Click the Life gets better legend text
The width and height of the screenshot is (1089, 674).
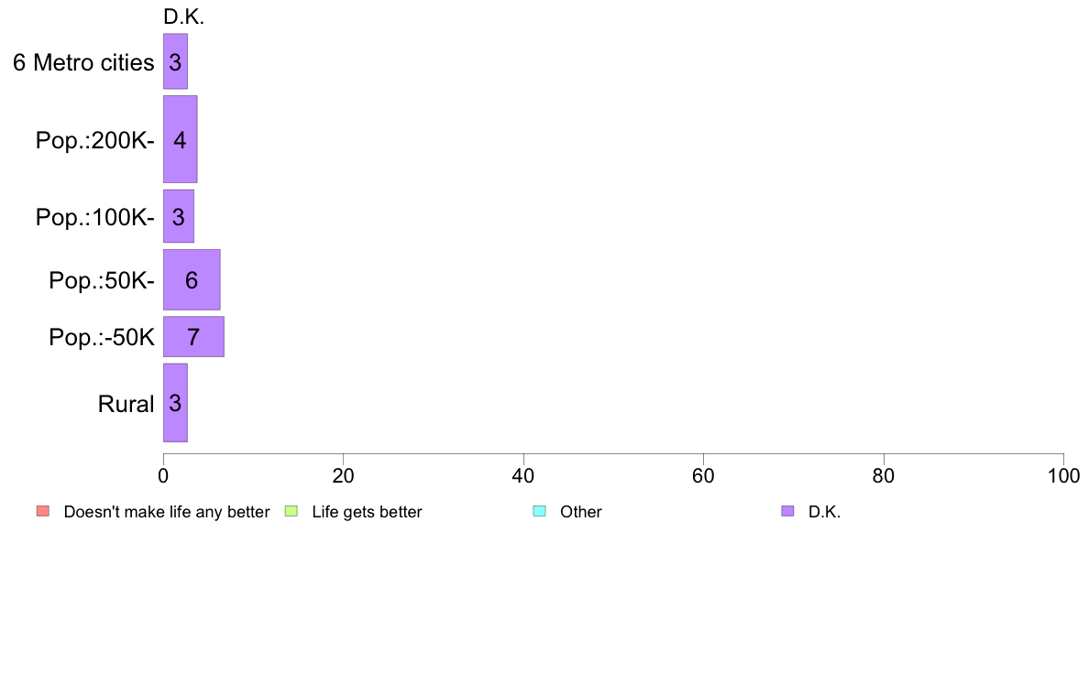click(x=367, y=512)
